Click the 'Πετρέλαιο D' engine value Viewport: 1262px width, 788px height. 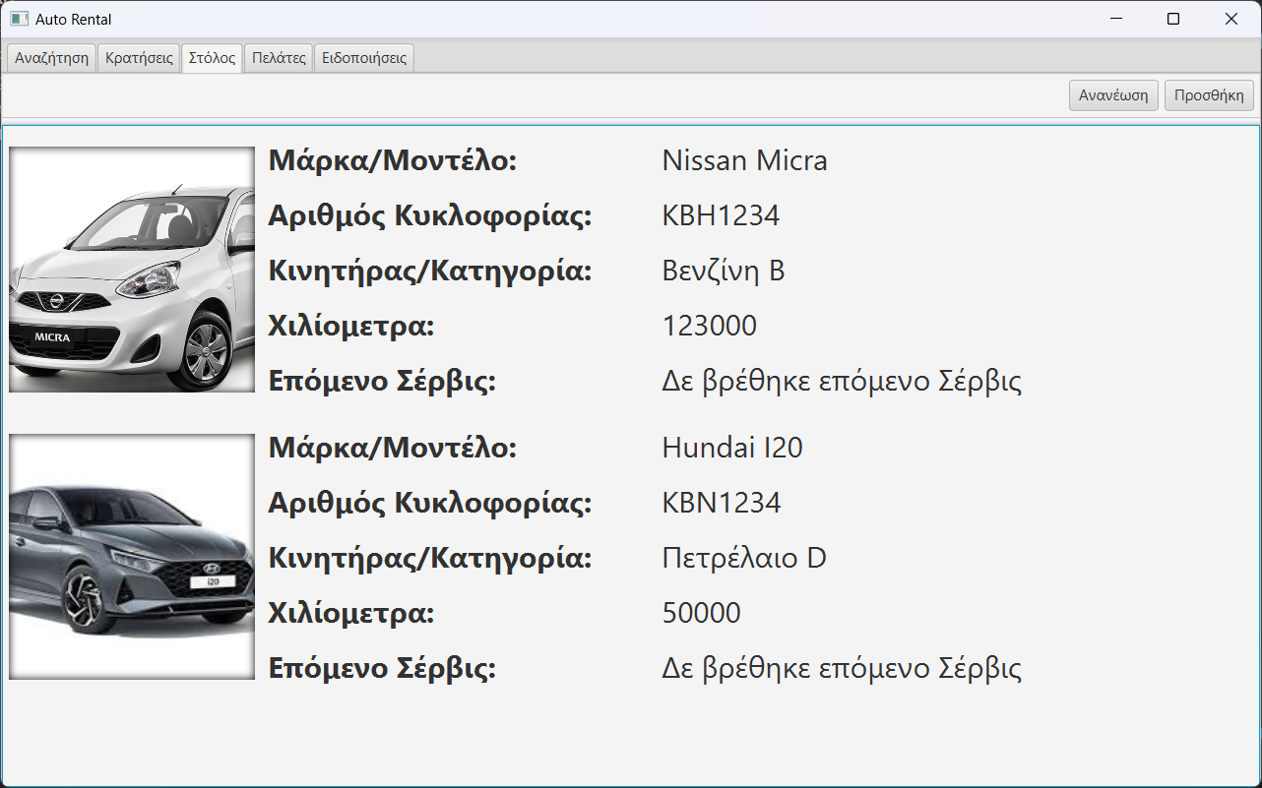pos(744,558)
